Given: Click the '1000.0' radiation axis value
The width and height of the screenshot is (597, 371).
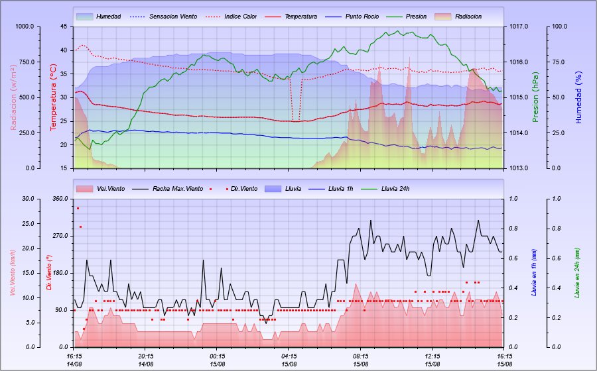Looking at the screenshot, I should (25, 26).
